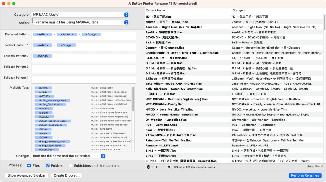Click Show Advanced Sidebar button
The height and width of the screenshot is (182, 326).
pyautogui.click(x=27, y=175)
